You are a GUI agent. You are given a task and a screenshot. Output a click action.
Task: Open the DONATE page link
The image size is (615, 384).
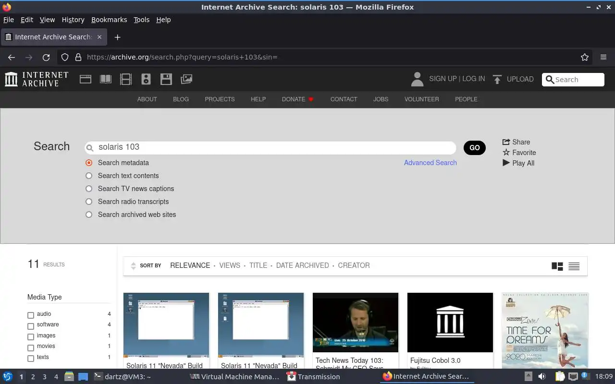pos(297,99)
